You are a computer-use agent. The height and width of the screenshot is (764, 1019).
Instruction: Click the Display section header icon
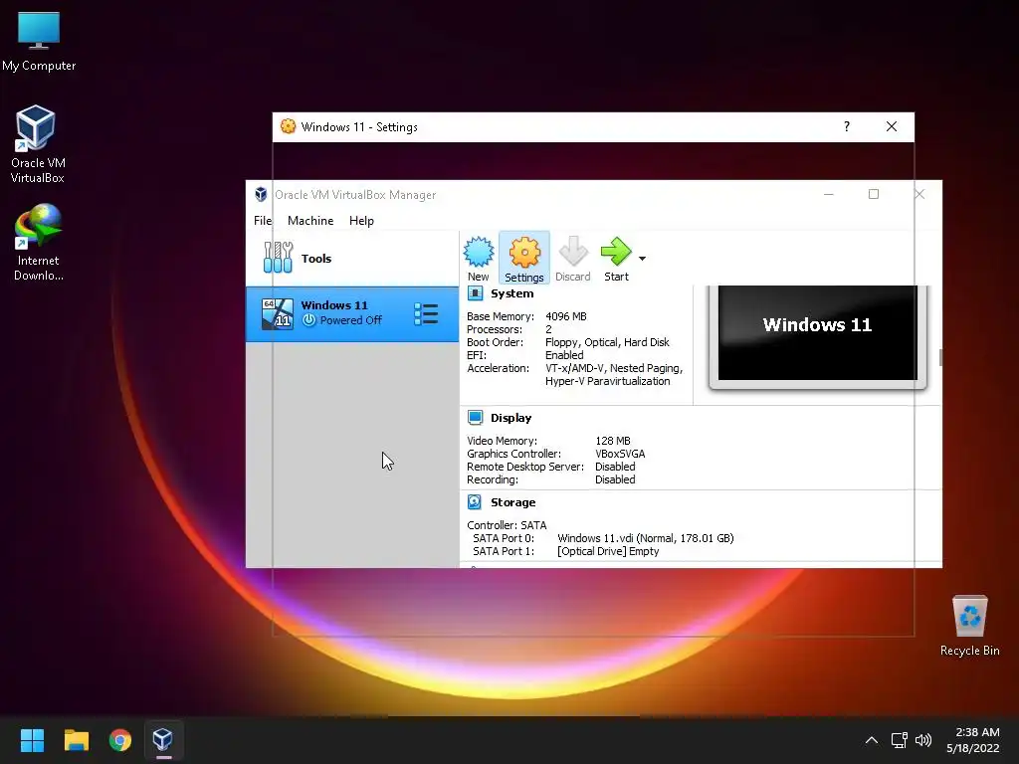475,418
